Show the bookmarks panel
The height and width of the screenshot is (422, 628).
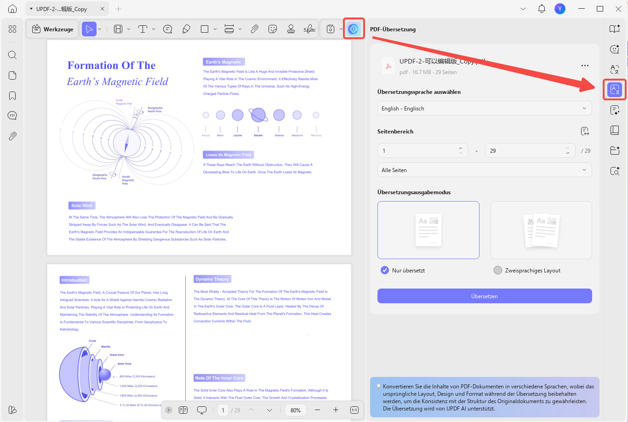coord(12,96)
